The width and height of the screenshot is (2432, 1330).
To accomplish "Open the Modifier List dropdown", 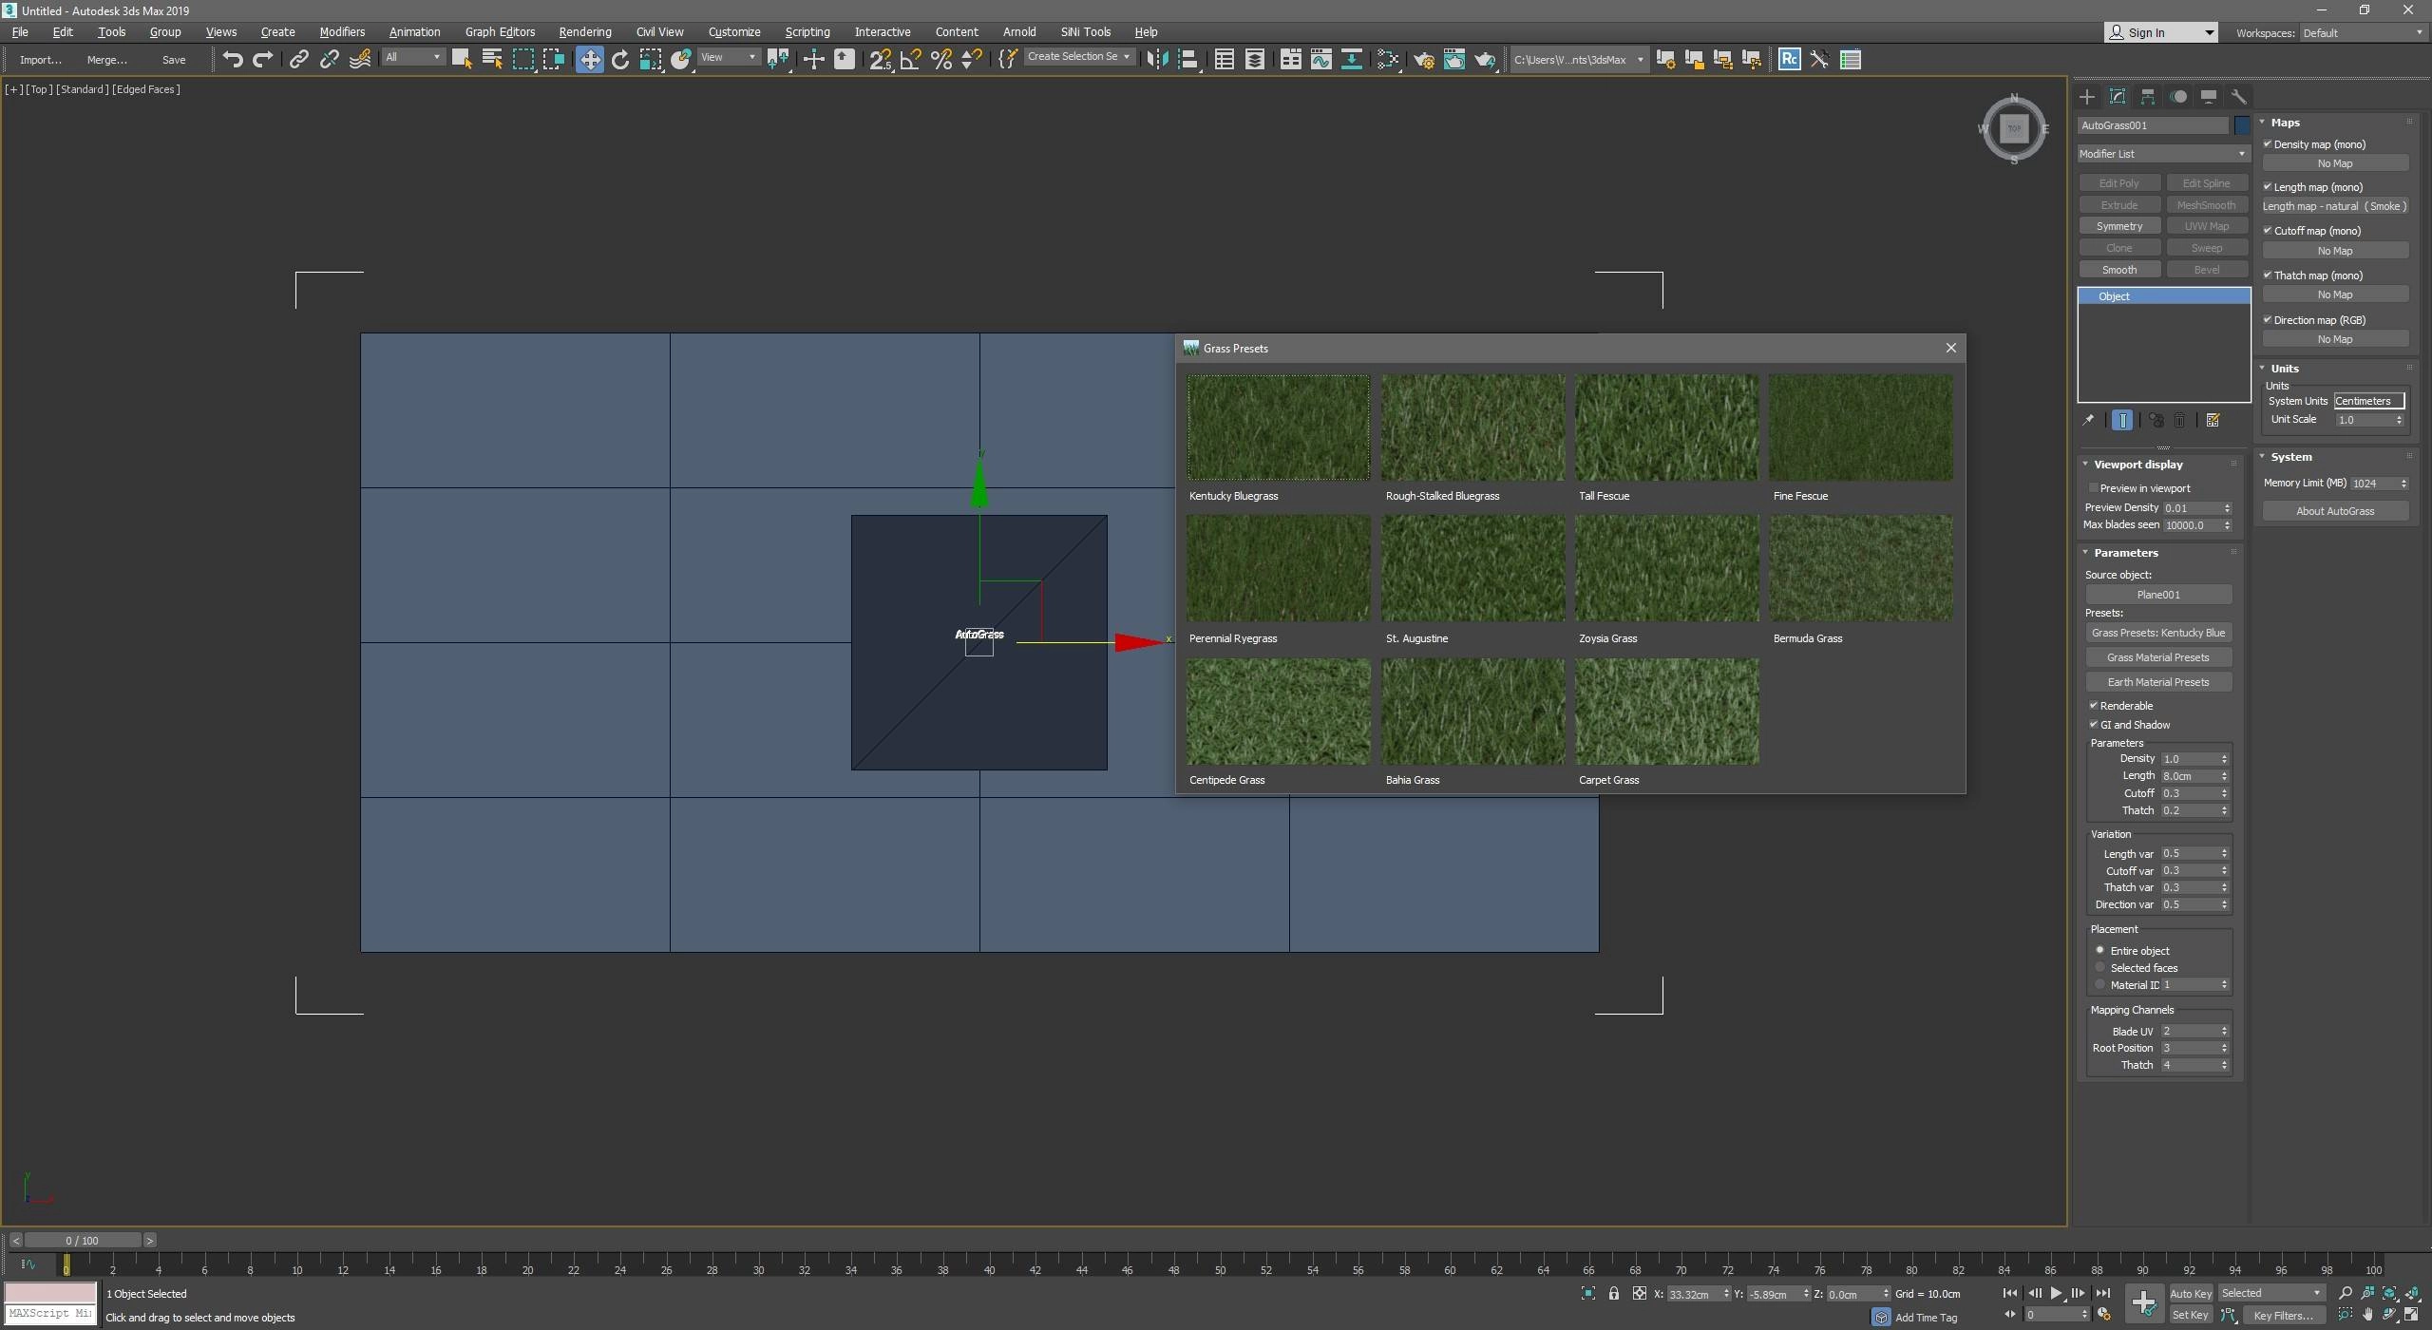I will (x=2163, y=153).
